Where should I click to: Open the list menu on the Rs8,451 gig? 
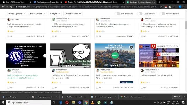coord(8,36)
